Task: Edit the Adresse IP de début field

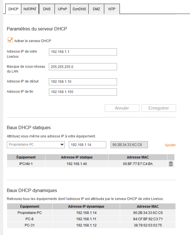Action: (83, 82)
